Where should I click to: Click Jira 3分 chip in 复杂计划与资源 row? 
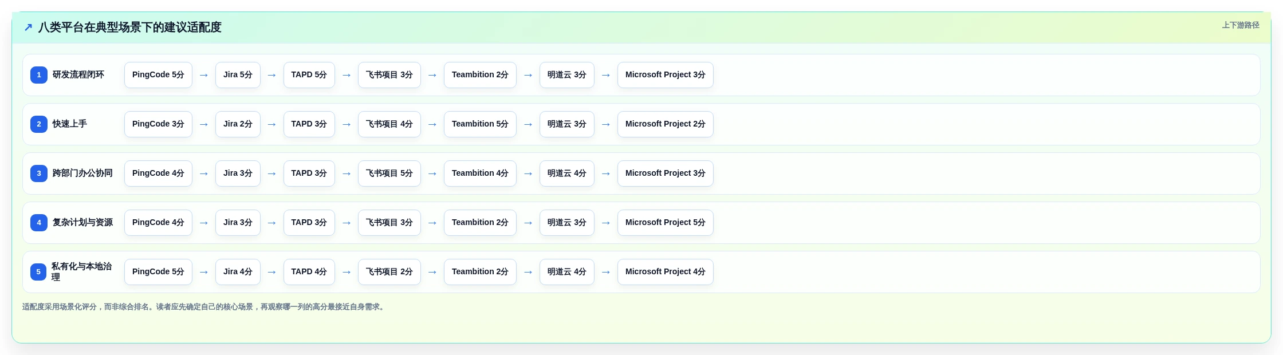tap(238, 223)
